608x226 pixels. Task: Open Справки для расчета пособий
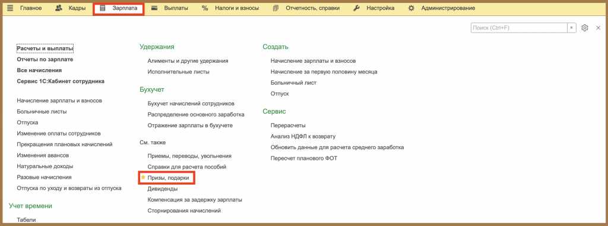[187, 166]
